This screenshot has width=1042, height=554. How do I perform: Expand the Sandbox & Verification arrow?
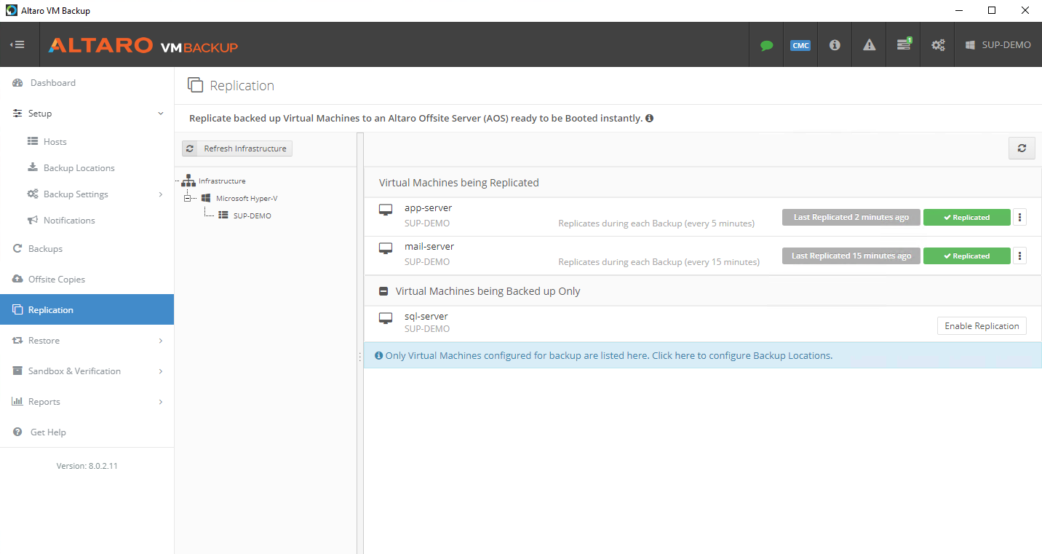pyautogui.click(x=161, y=371)
